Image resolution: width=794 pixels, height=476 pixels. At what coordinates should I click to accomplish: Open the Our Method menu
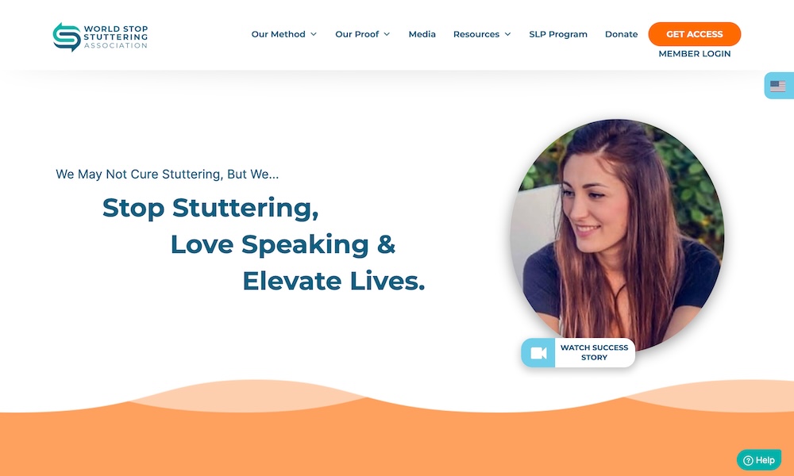pyautogui.click(x=284, y=34)
